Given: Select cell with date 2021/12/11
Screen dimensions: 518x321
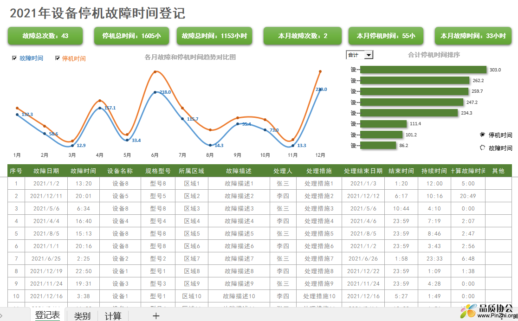Looking at the screenshot, I should point(46,196).
